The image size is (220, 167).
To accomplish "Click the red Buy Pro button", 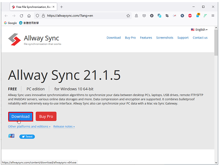I will click(x=46, y=116).
